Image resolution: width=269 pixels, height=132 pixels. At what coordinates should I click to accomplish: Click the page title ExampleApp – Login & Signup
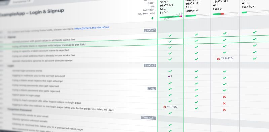32,13
